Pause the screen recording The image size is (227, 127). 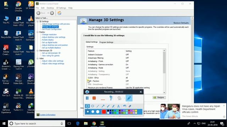[x=87, y=98]
